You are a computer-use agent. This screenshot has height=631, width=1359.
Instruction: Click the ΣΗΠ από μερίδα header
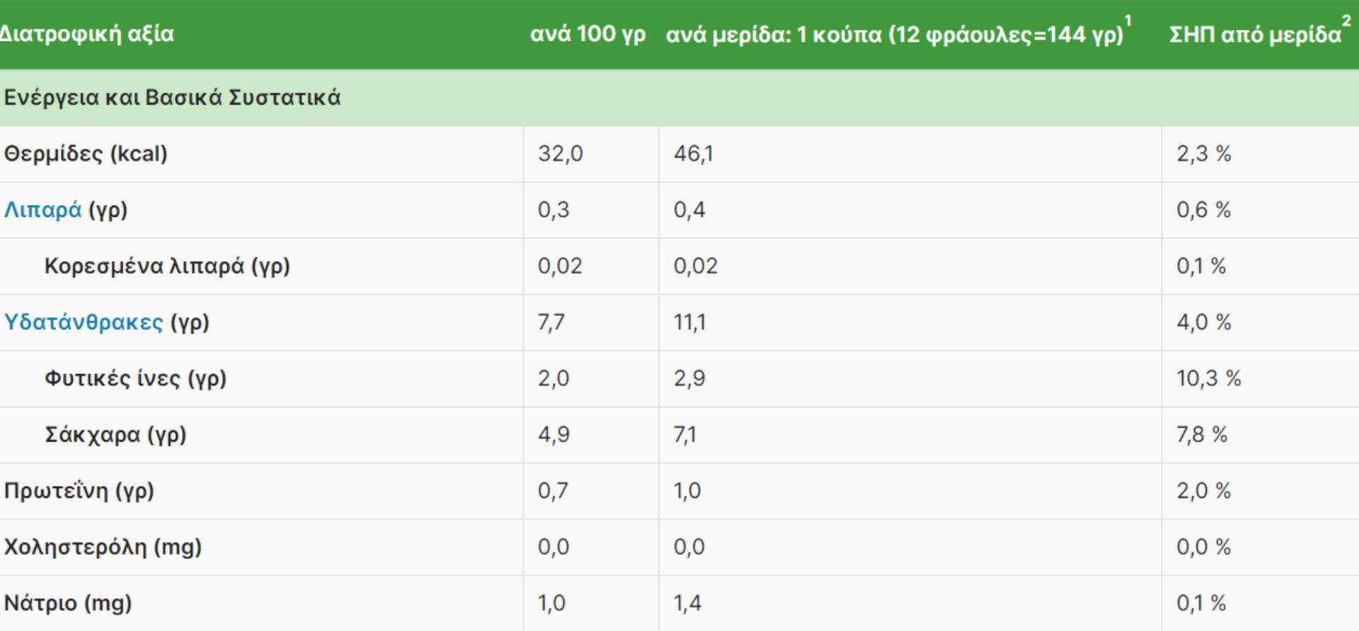[1254, 35]
